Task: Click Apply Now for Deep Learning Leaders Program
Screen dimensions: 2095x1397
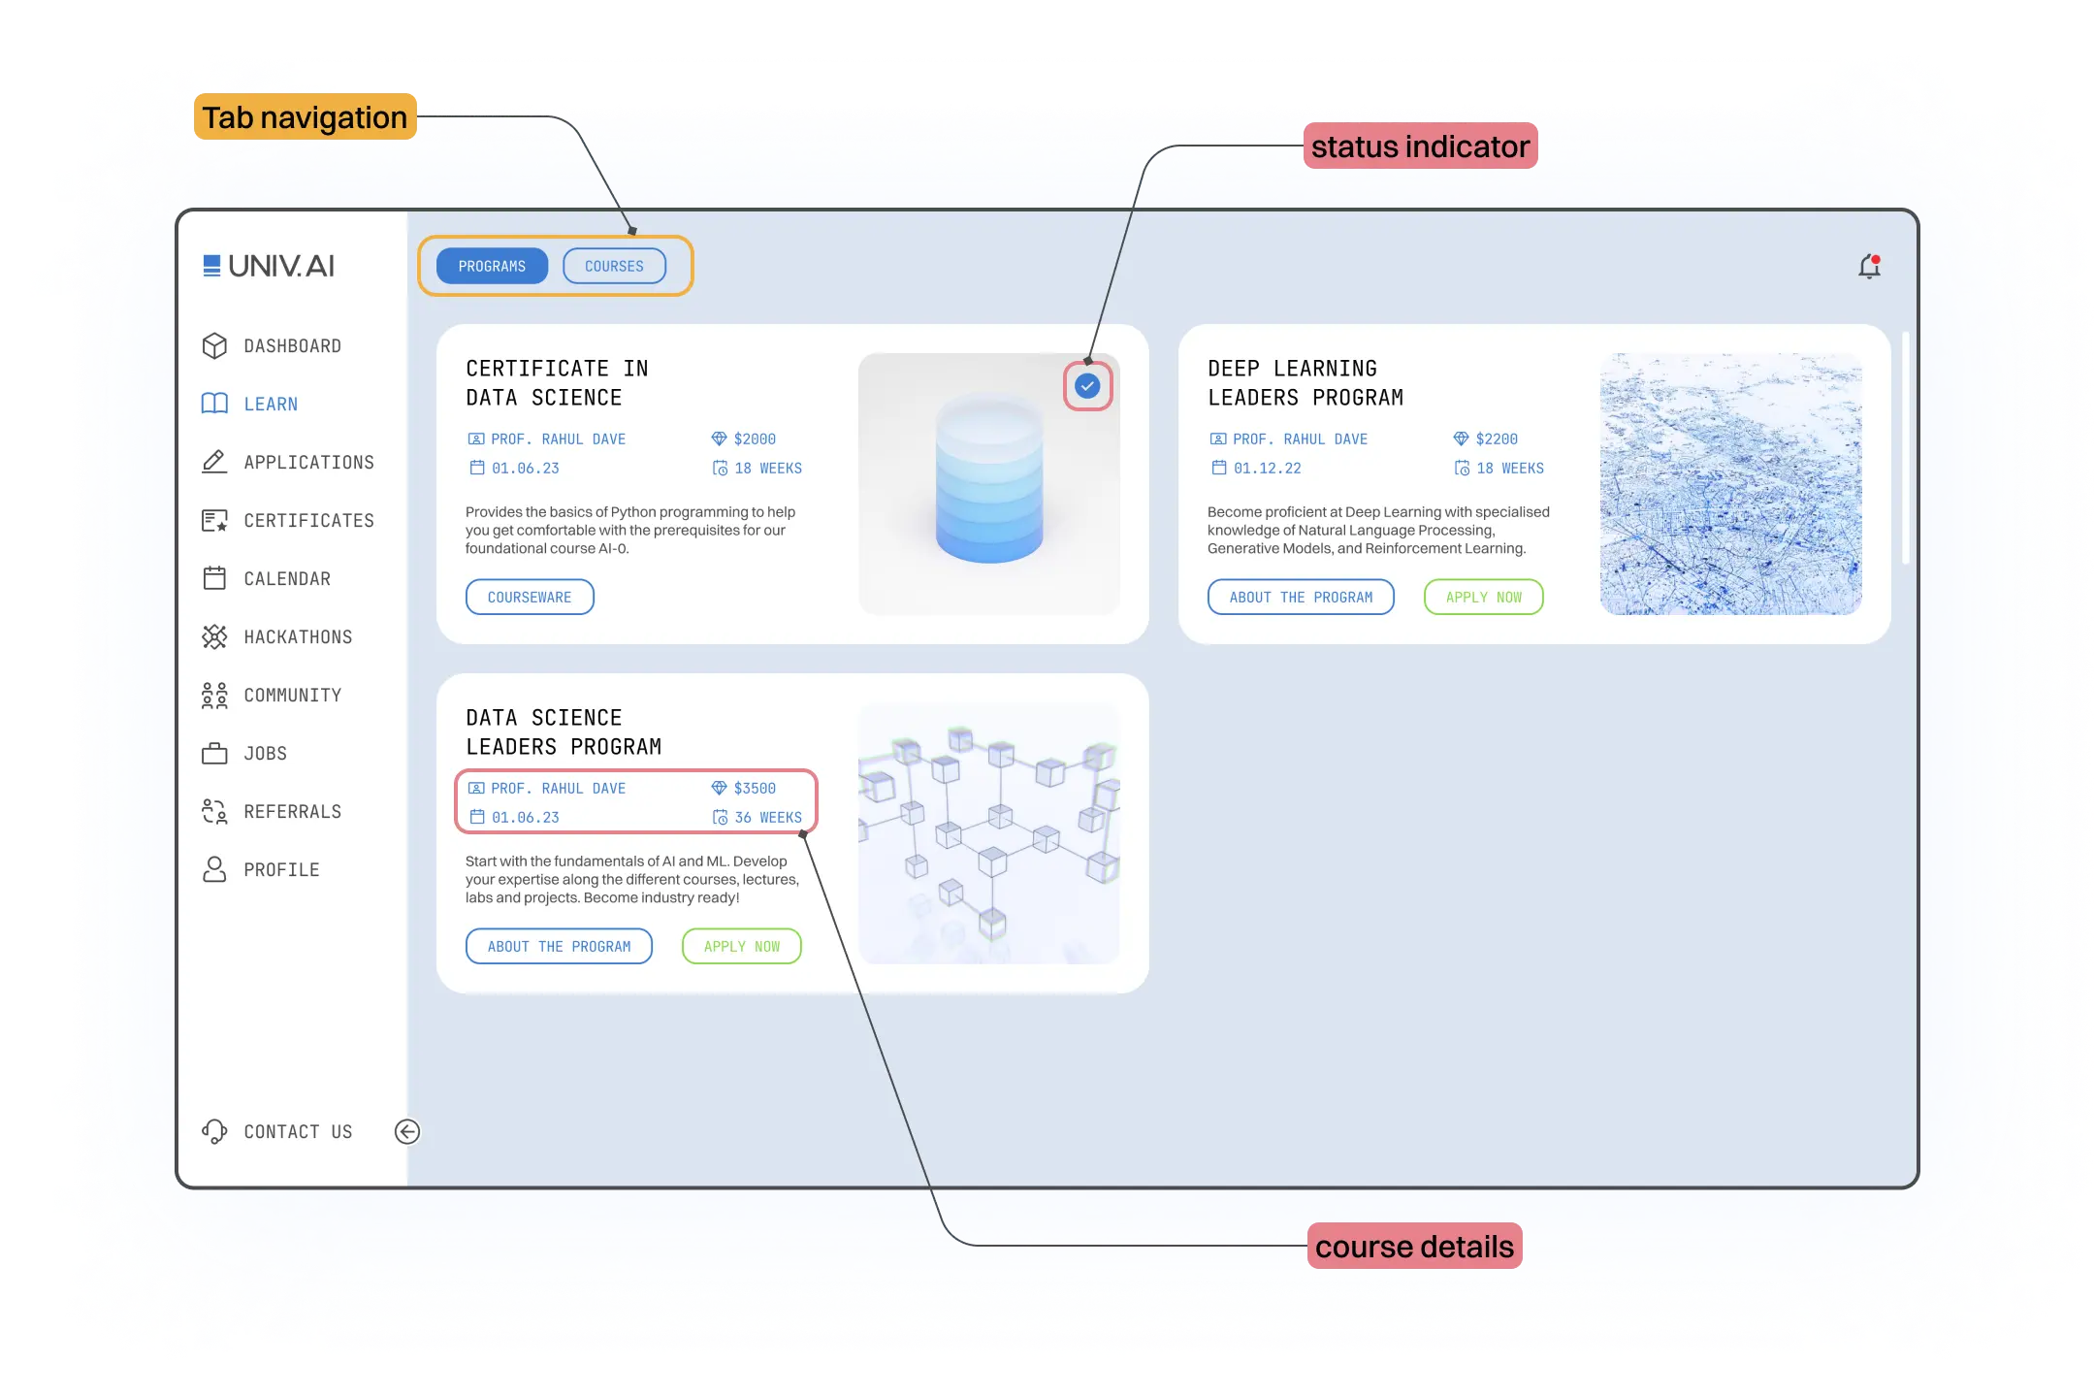Action: click(x=1484, y=596)
